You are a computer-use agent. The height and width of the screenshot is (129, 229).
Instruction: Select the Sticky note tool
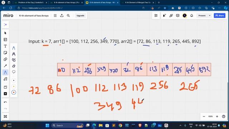[5, 53]
